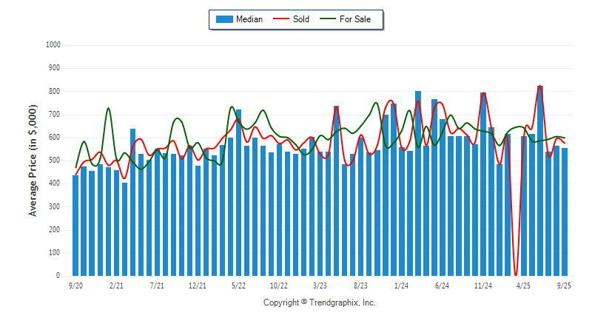
Task: Click the median bar above the 5/22 label
Action: [238, 192]
